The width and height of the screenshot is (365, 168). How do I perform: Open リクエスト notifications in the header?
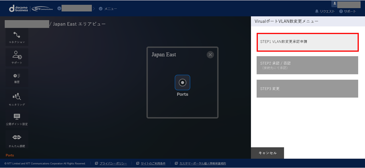pyautogui.click(x=325, y=11)
